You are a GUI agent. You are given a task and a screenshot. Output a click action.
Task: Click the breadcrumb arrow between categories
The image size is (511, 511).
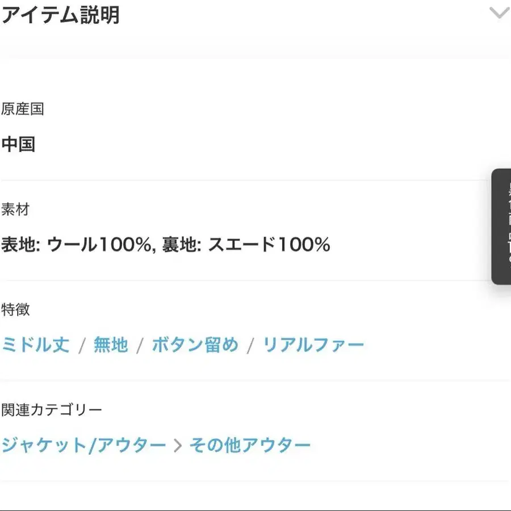[x=178, y=445]
